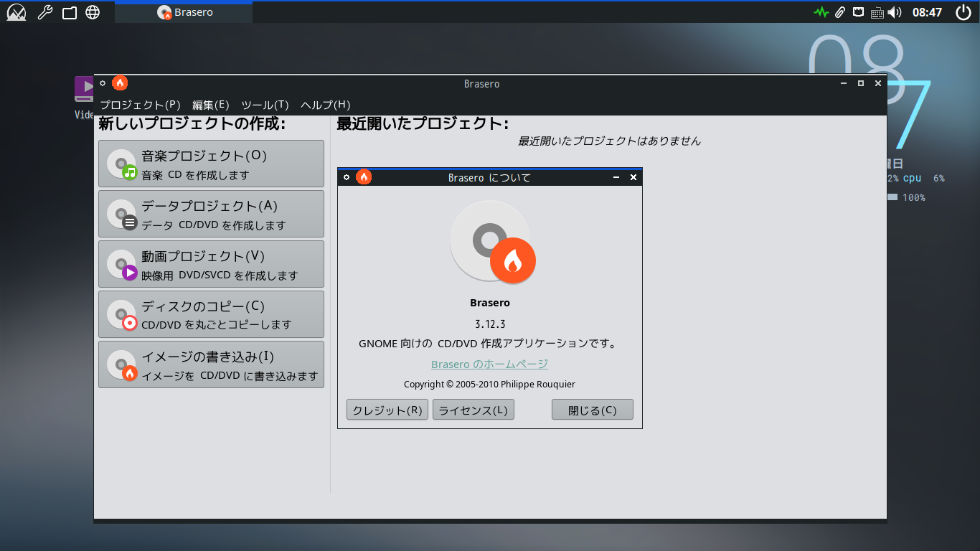This screenshot has height=551, width=980.
Task: Click the bold "Brasero" name in About dialog
Action: pos(490,303)
